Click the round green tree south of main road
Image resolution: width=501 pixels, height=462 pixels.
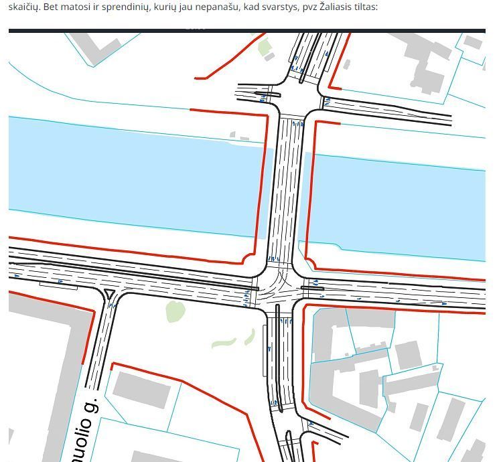click(175, 311)
